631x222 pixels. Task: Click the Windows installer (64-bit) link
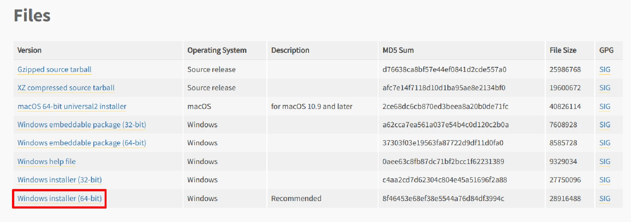60,199
